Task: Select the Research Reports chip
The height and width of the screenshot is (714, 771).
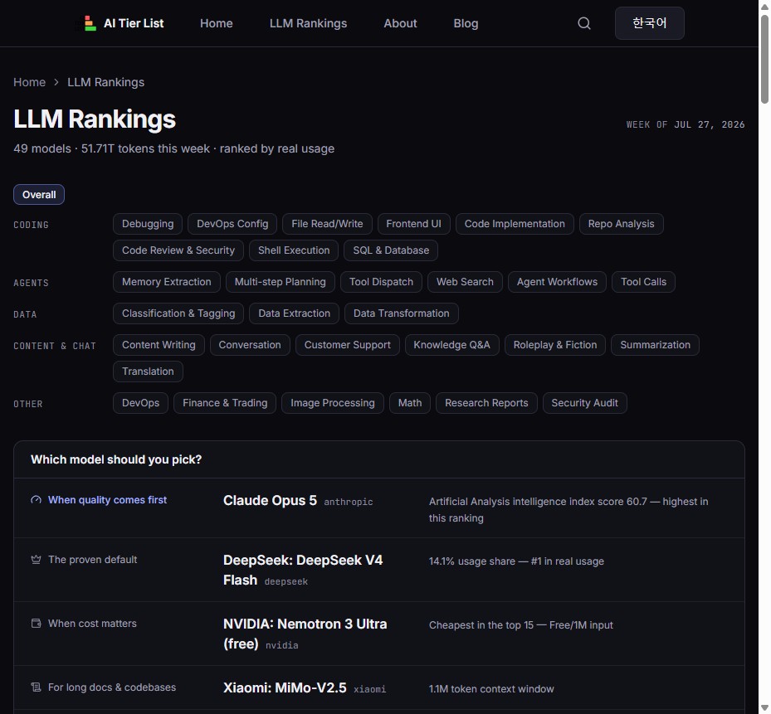Action: click(486, 403)
